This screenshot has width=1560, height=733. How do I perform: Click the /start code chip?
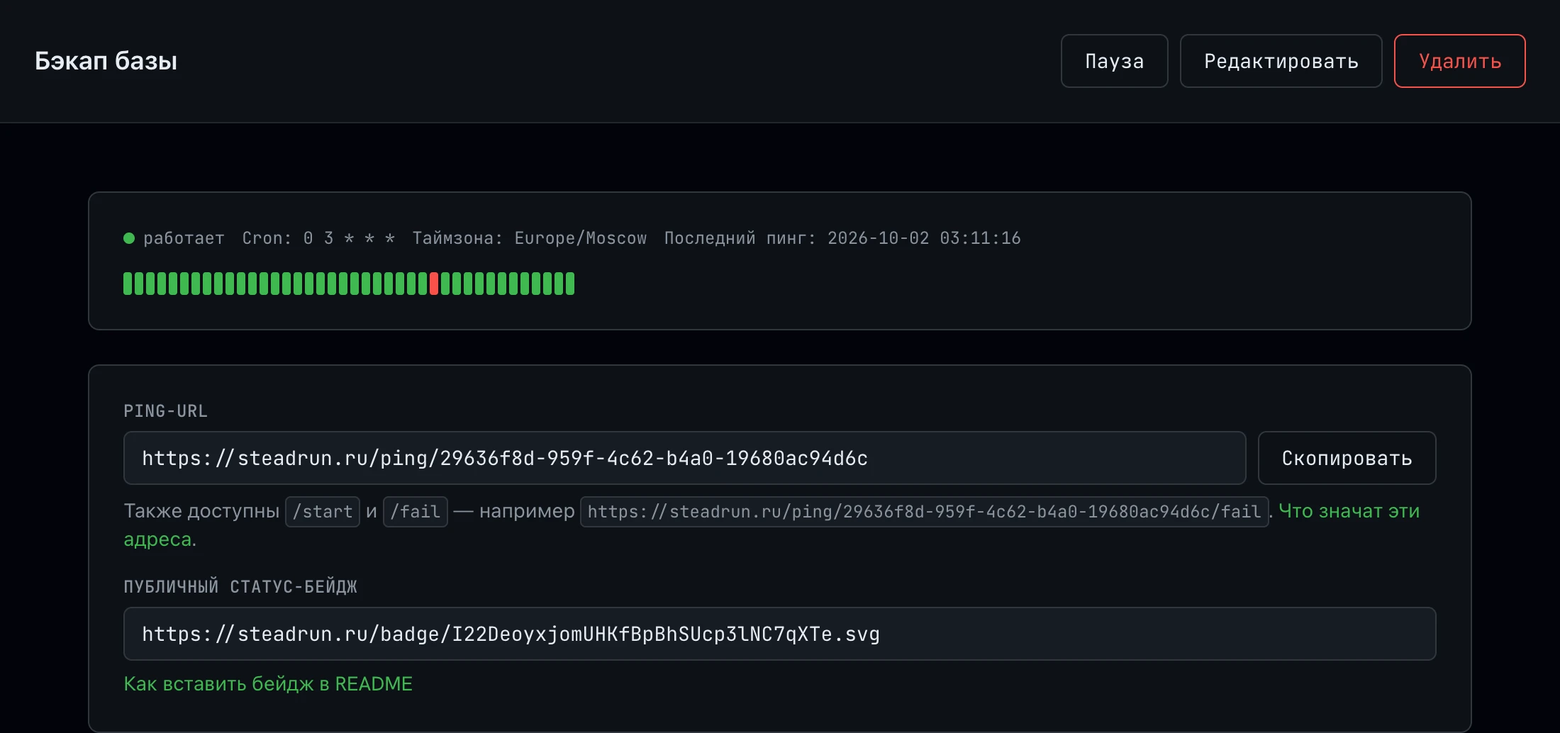[323, 512]
